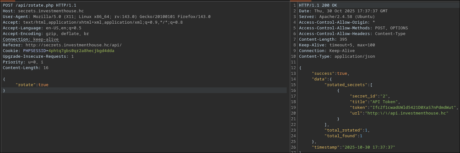Click the HTTP/1.1 200 OK status line

pyautogui.click(x=318, y=5)
